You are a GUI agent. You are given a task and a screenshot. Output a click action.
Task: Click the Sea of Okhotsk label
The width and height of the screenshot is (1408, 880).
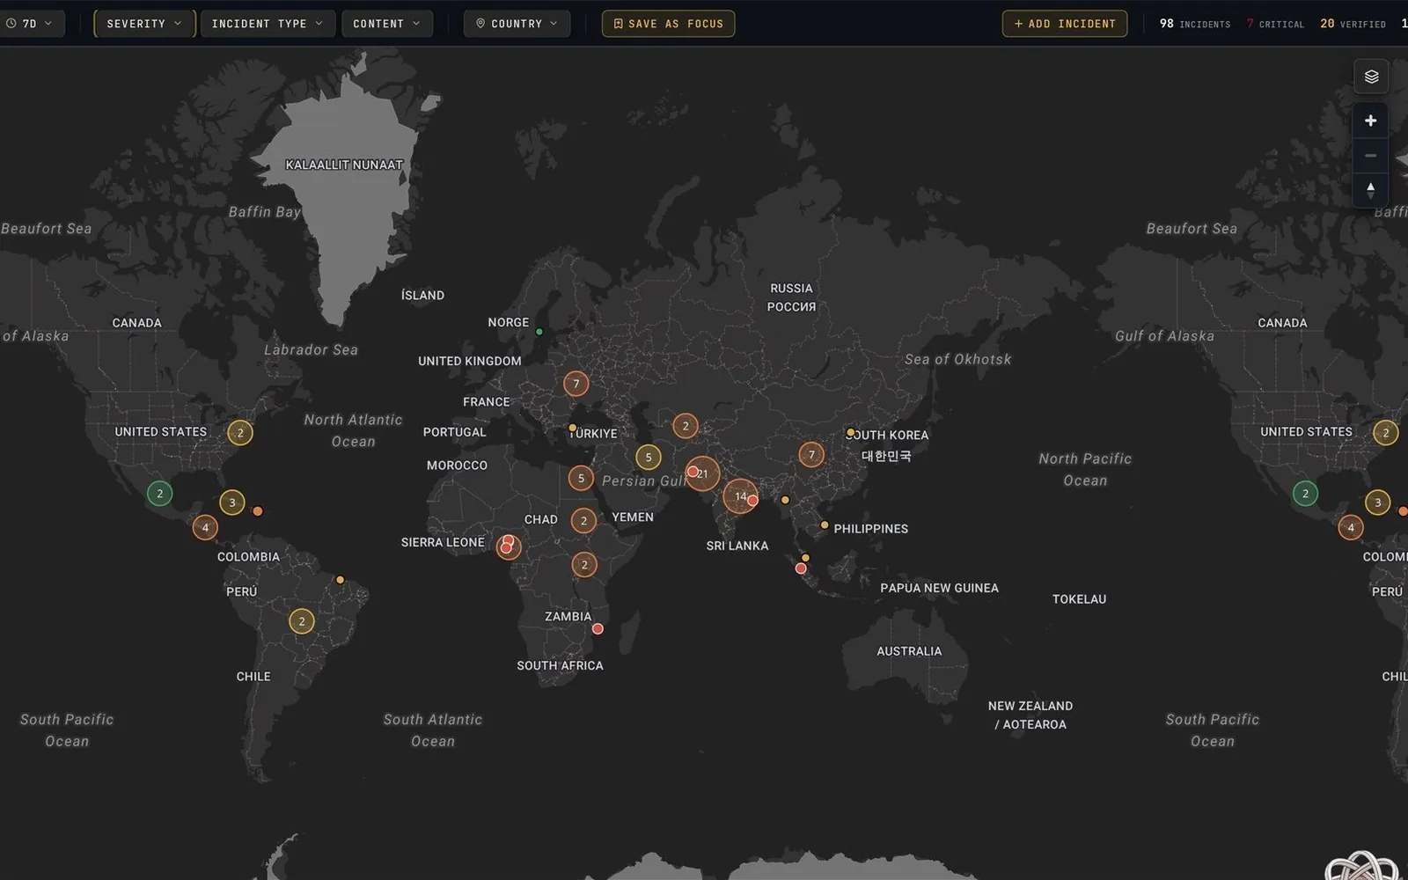tap(958, 359)
